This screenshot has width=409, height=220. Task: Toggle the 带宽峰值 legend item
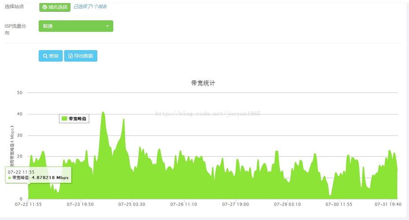point(74,118)
